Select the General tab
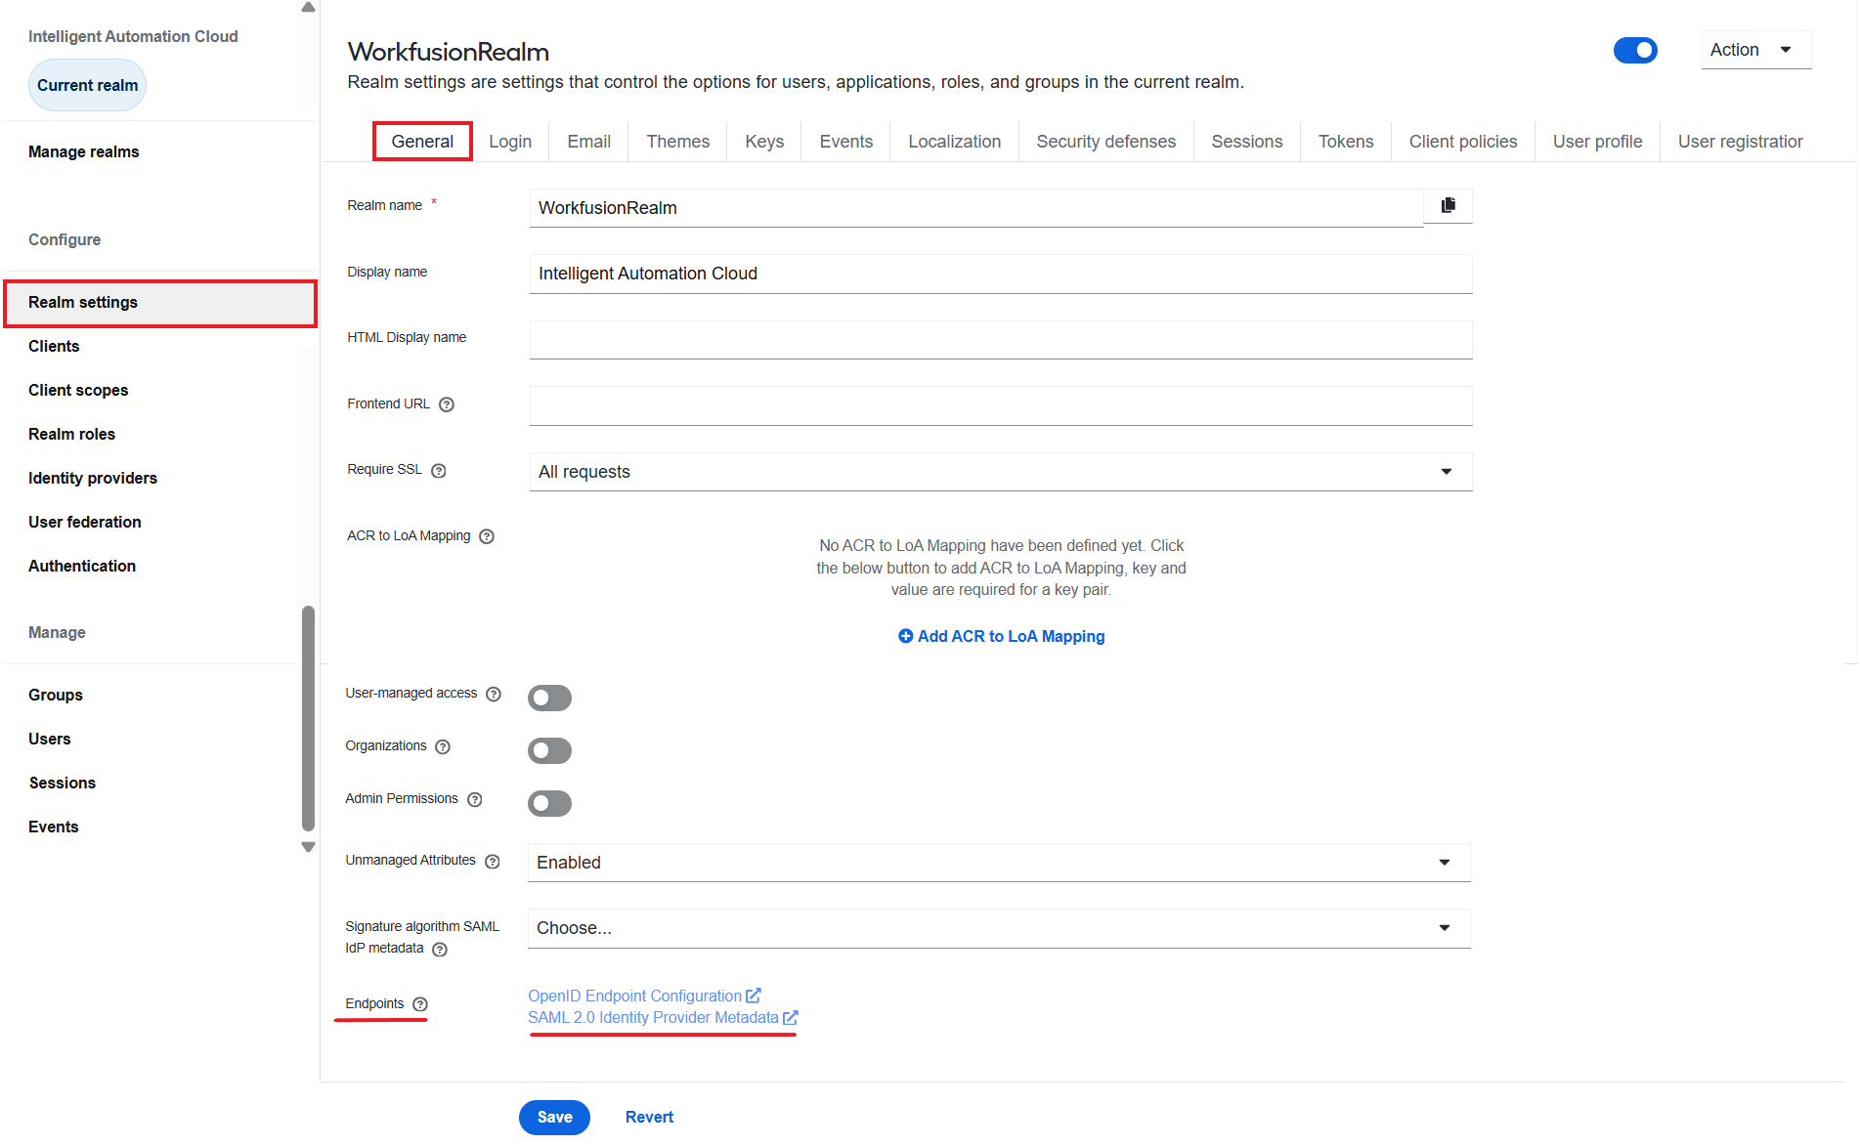Image resolution: width=1860 pixels, height=1145 pixels. [422, 142]
